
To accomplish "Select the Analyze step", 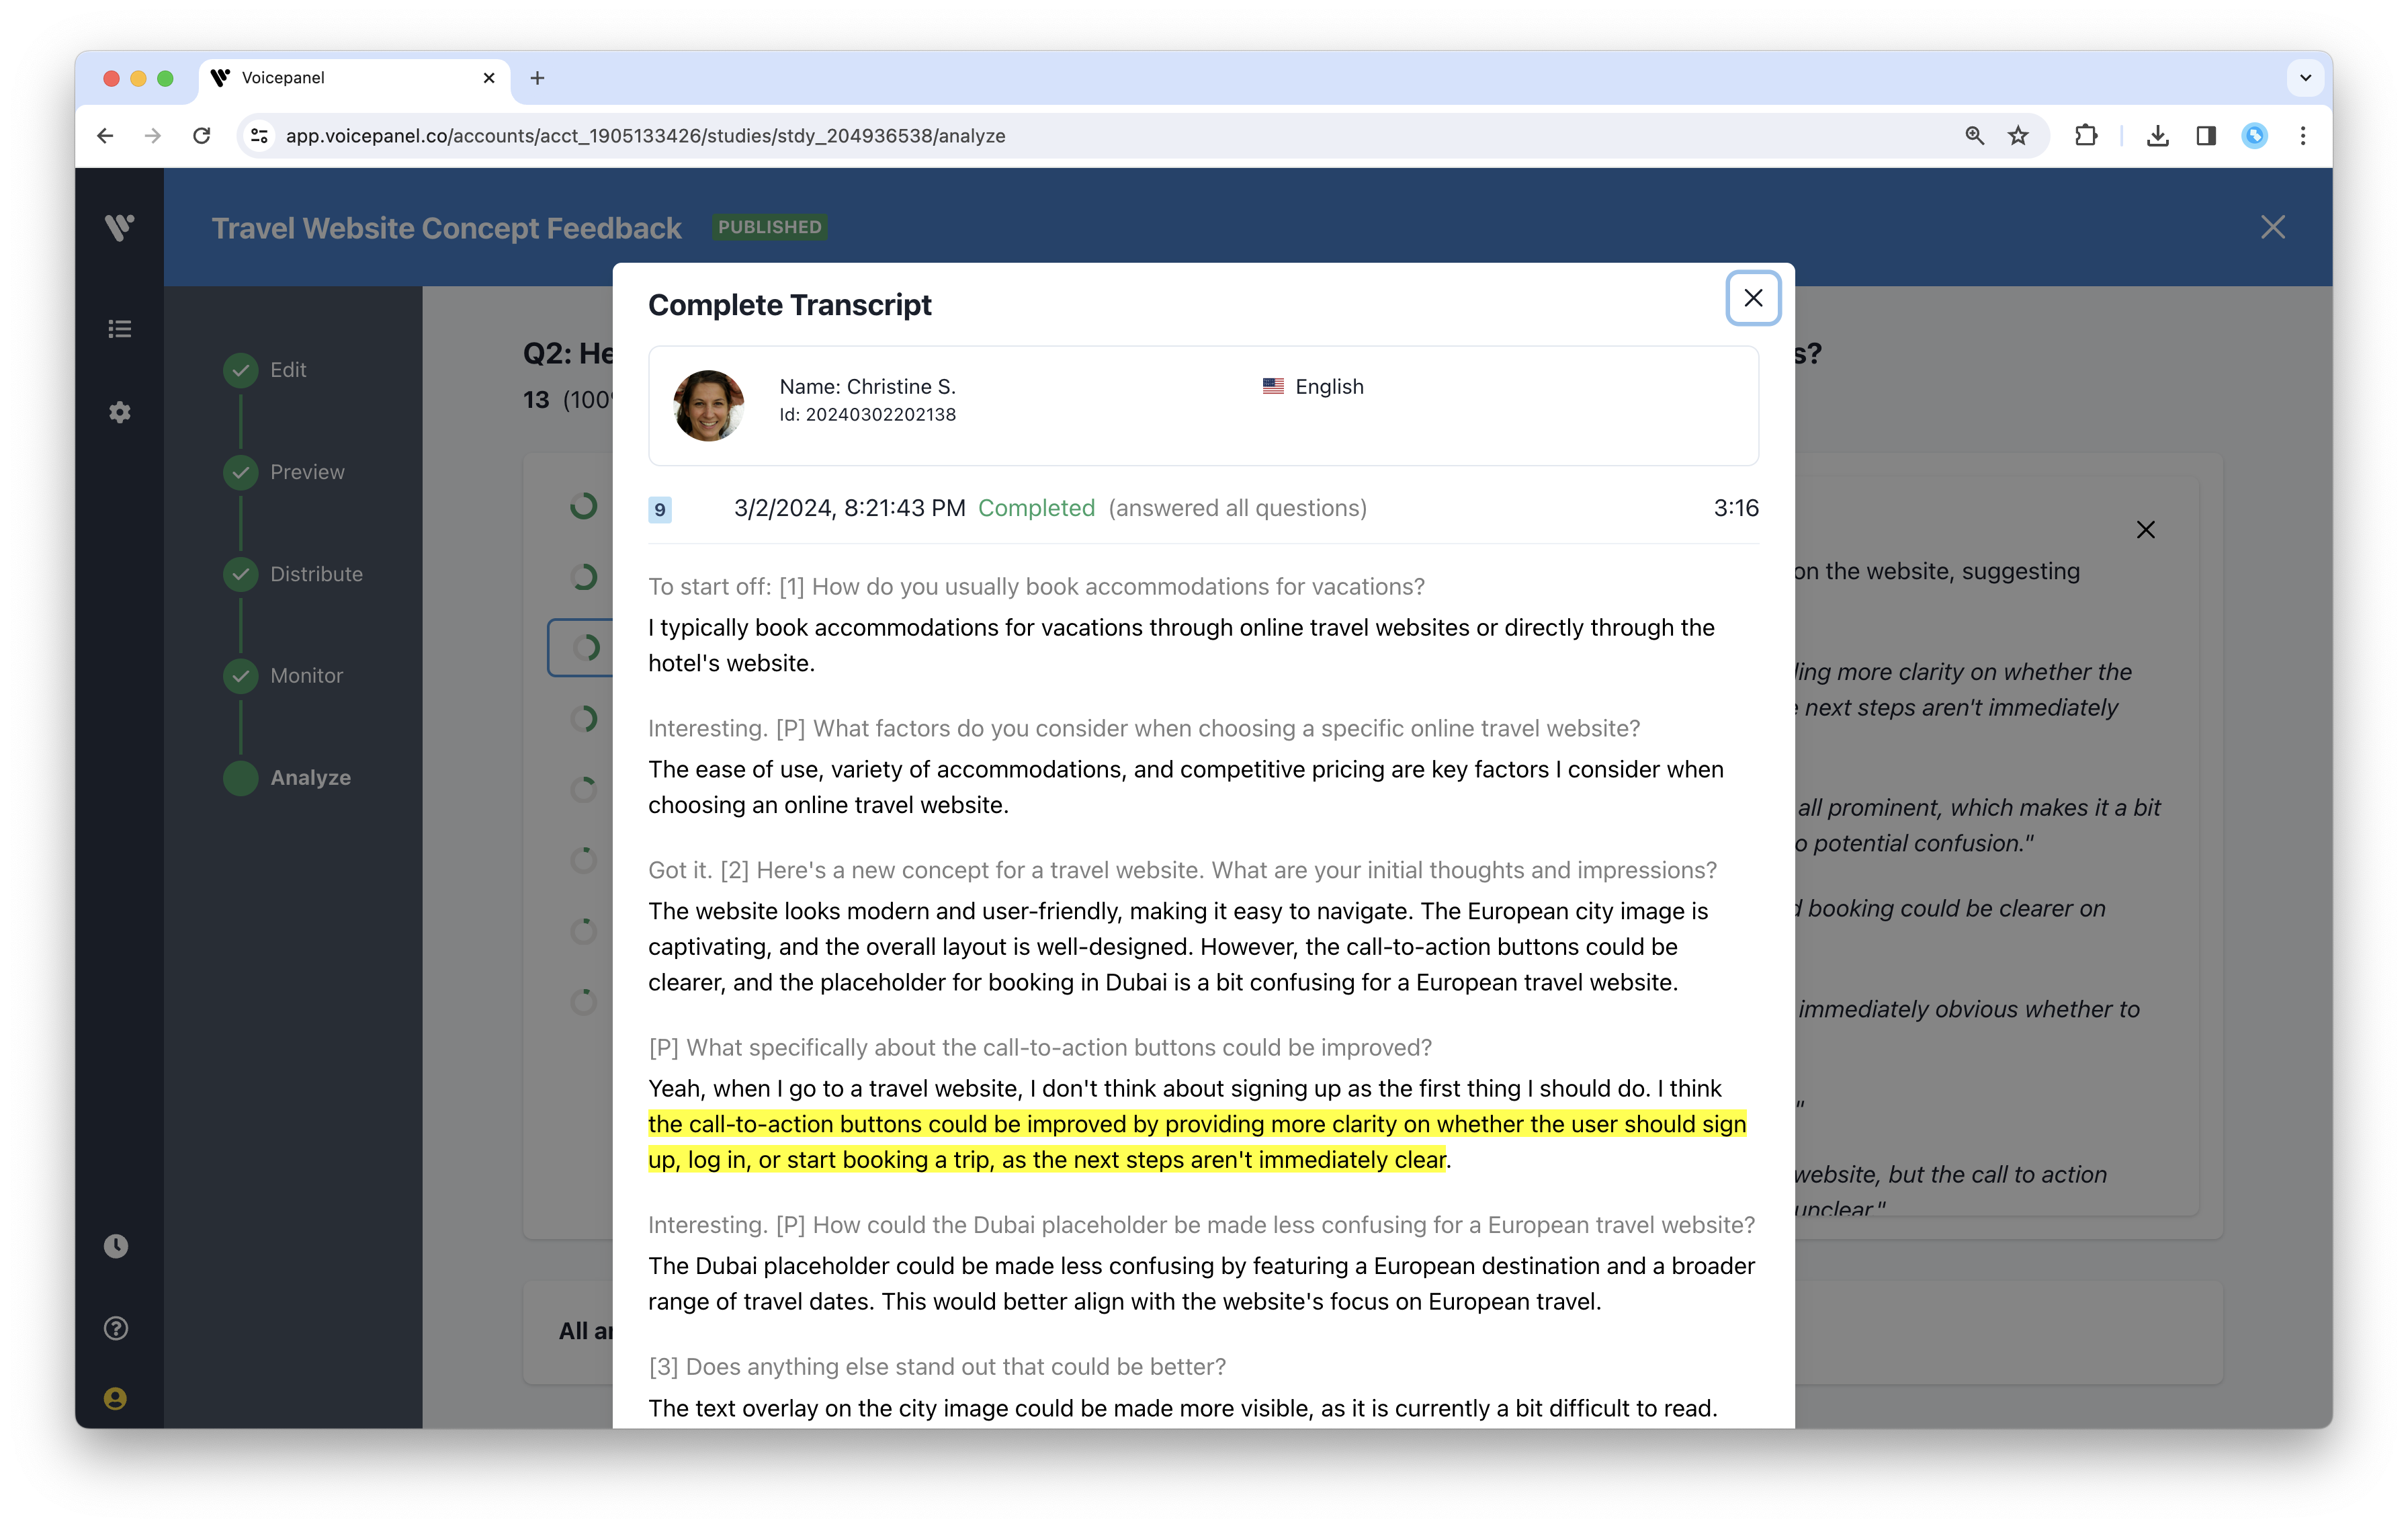I will click(309, 778).
